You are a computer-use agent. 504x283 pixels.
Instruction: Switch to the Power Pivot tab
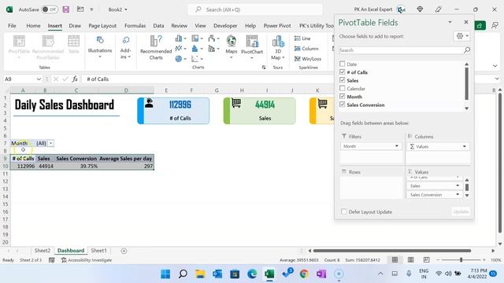(277, 26)
